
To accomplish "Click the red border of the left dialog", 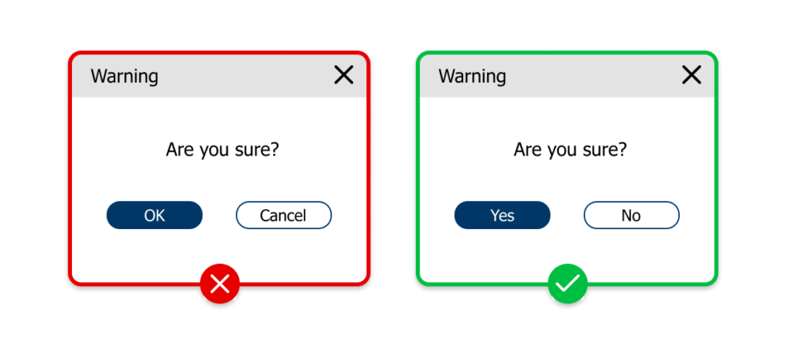I will pos(70,170).
